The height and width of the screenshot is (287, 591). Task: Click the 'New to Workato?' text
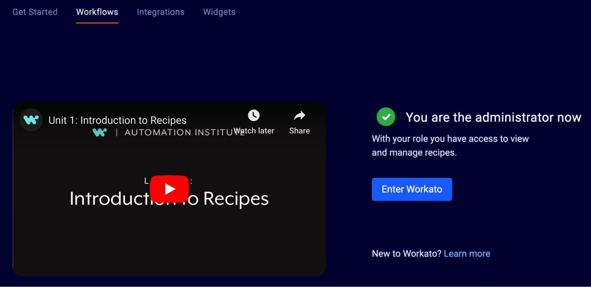coord(407,254)
